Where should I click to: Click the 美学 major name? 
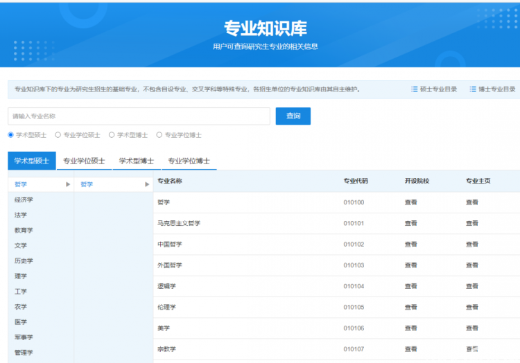[164, 328]
